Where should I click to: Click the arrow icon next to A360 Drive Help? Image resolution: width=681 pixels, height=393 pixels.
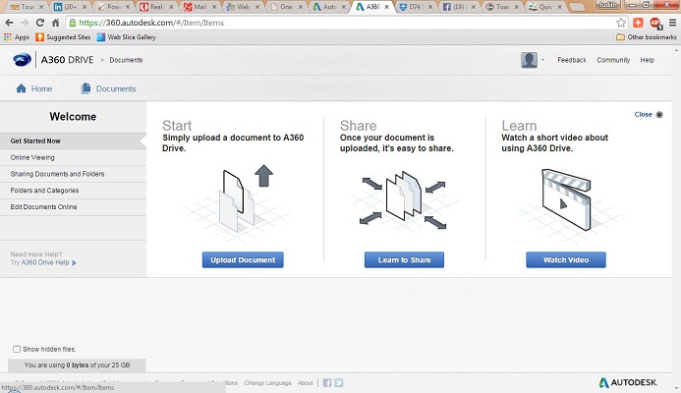(74, 262)
